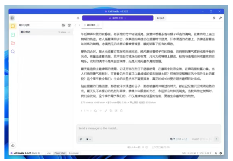Start a new chat with pencil icon
This screenshot has height=161, width=233.
point(69,25)
